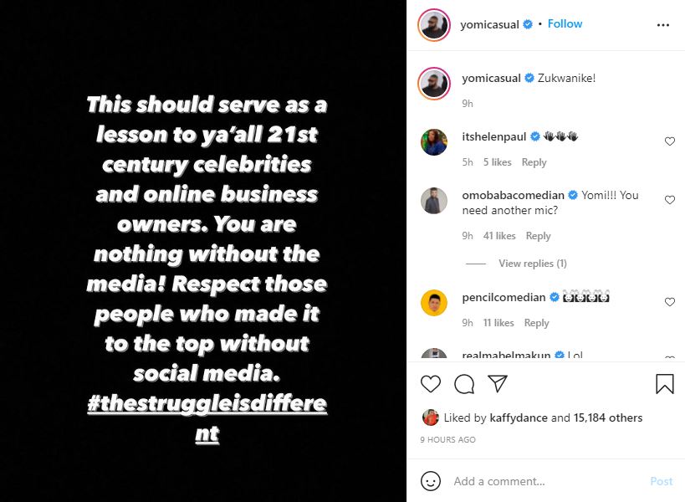Image resolution: width=685 pixels, height=502 pixels.
Task: Click the verified badge next to yomicasual
Action: [527, 24]
